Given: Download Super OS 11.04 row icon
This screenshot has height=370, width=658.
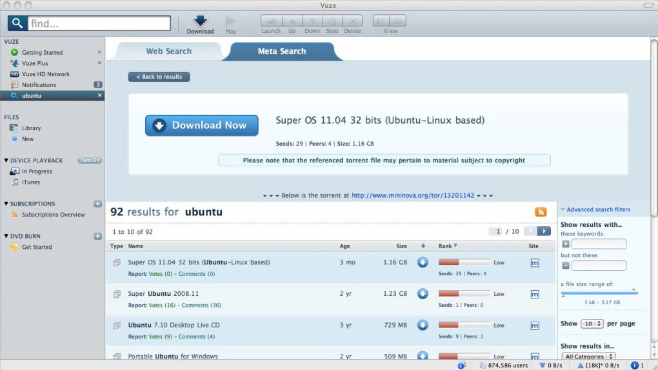Looking at the screenshot, I should pos(423,262).
